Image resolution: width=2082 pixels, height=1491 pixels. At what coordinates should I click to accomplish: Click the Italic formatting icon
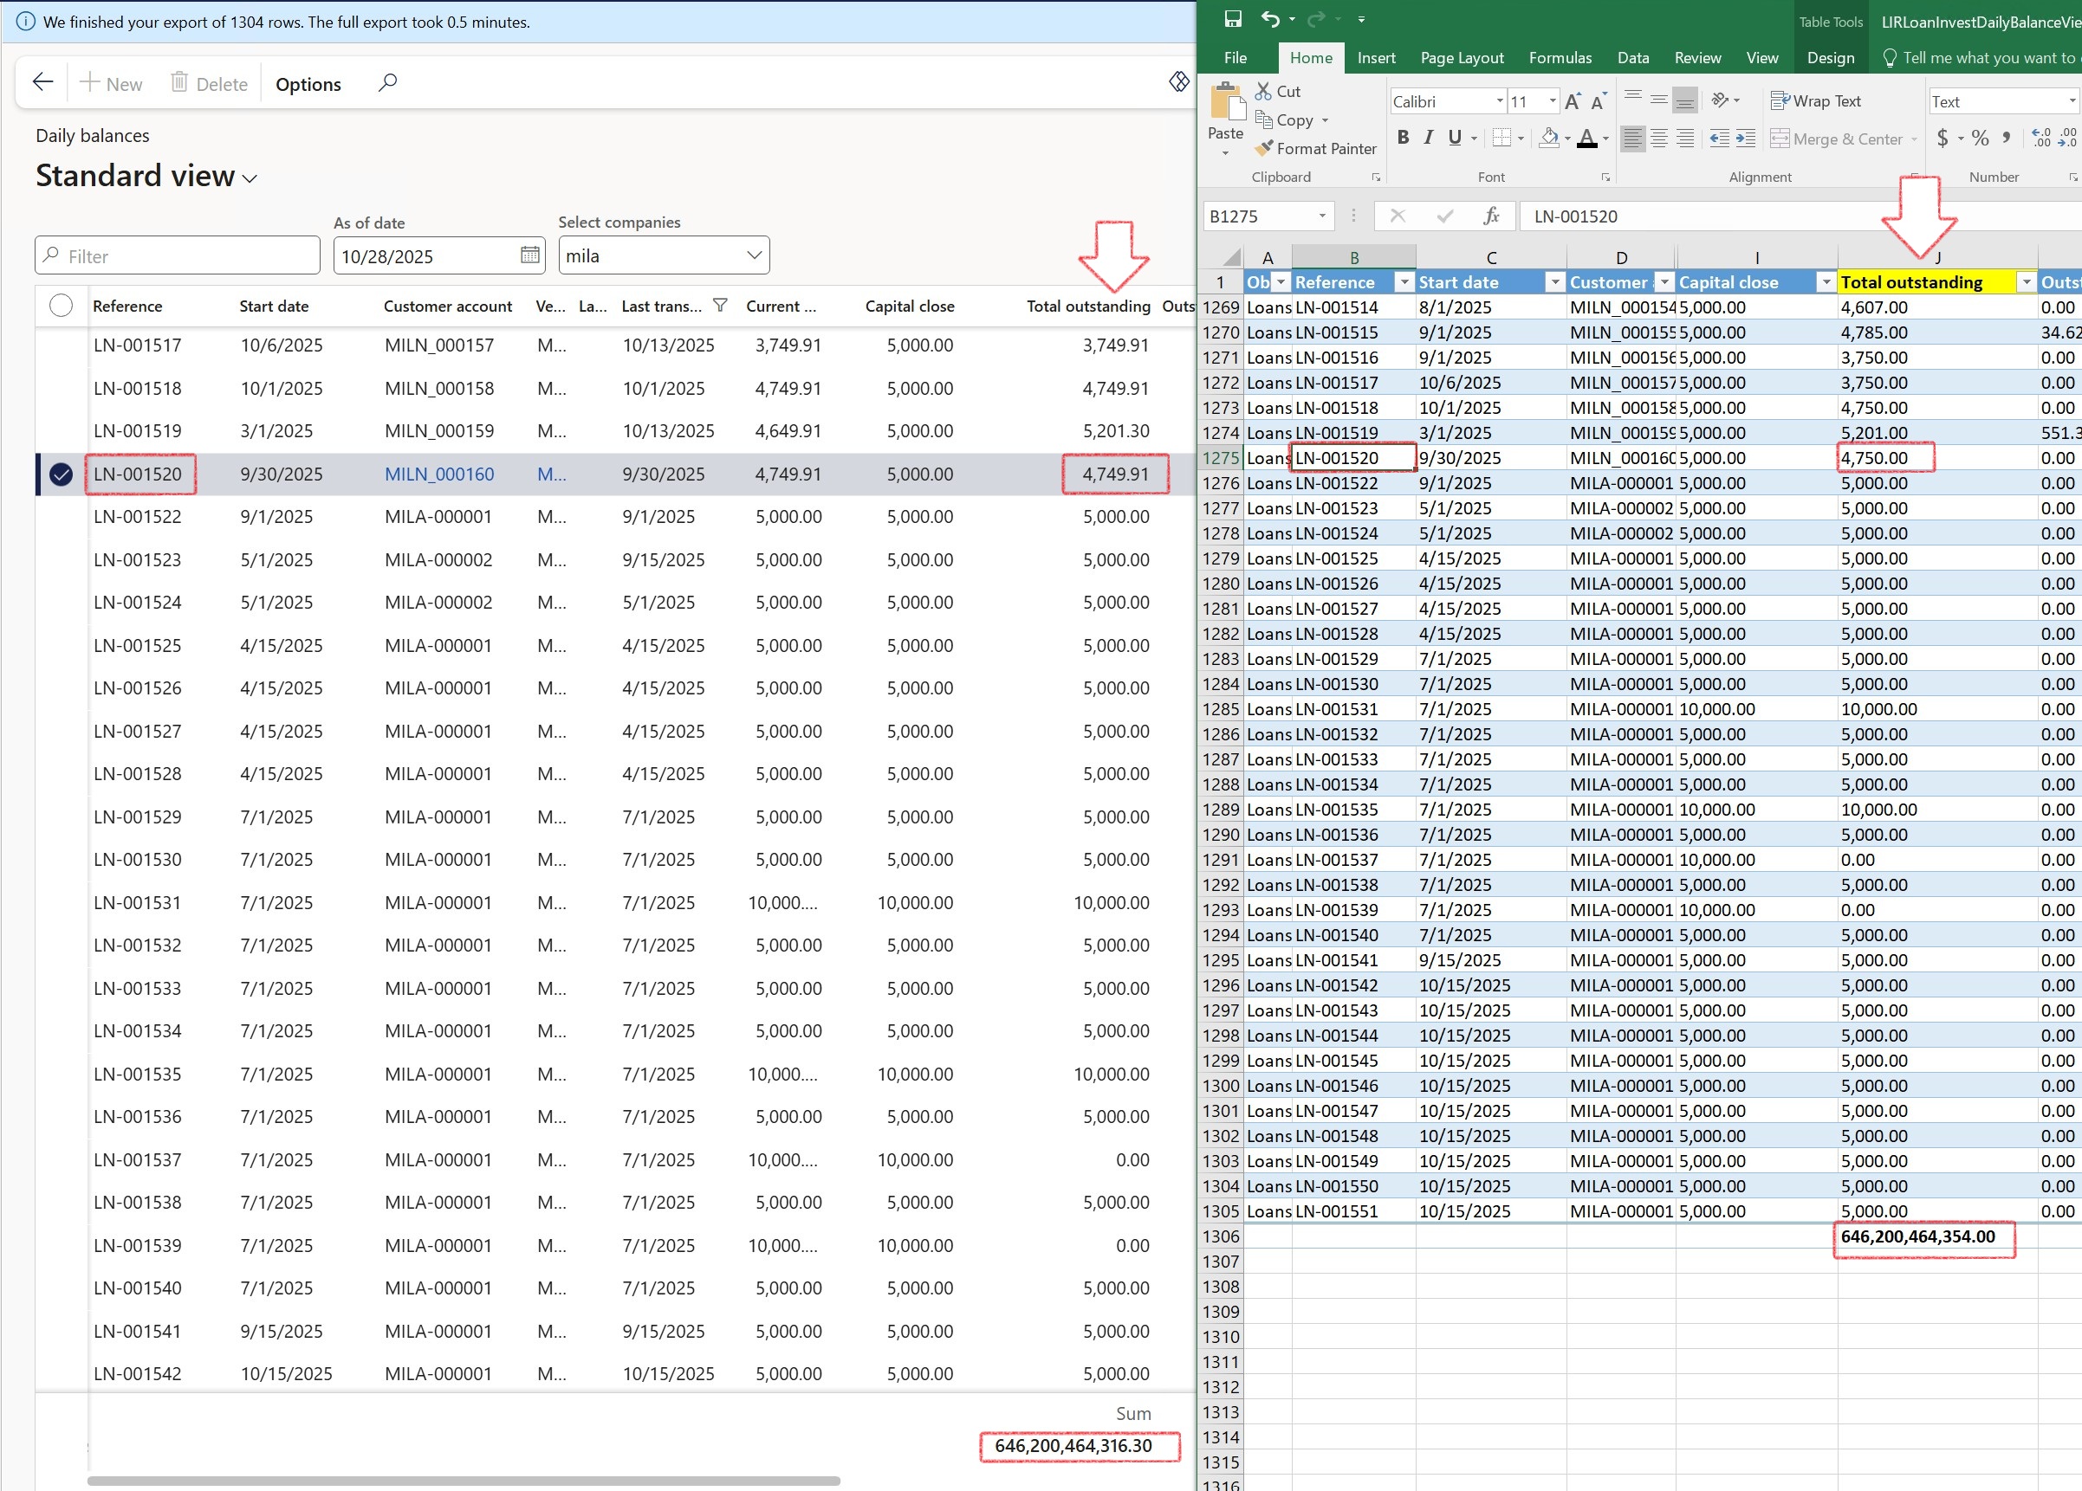point(1429,138)
